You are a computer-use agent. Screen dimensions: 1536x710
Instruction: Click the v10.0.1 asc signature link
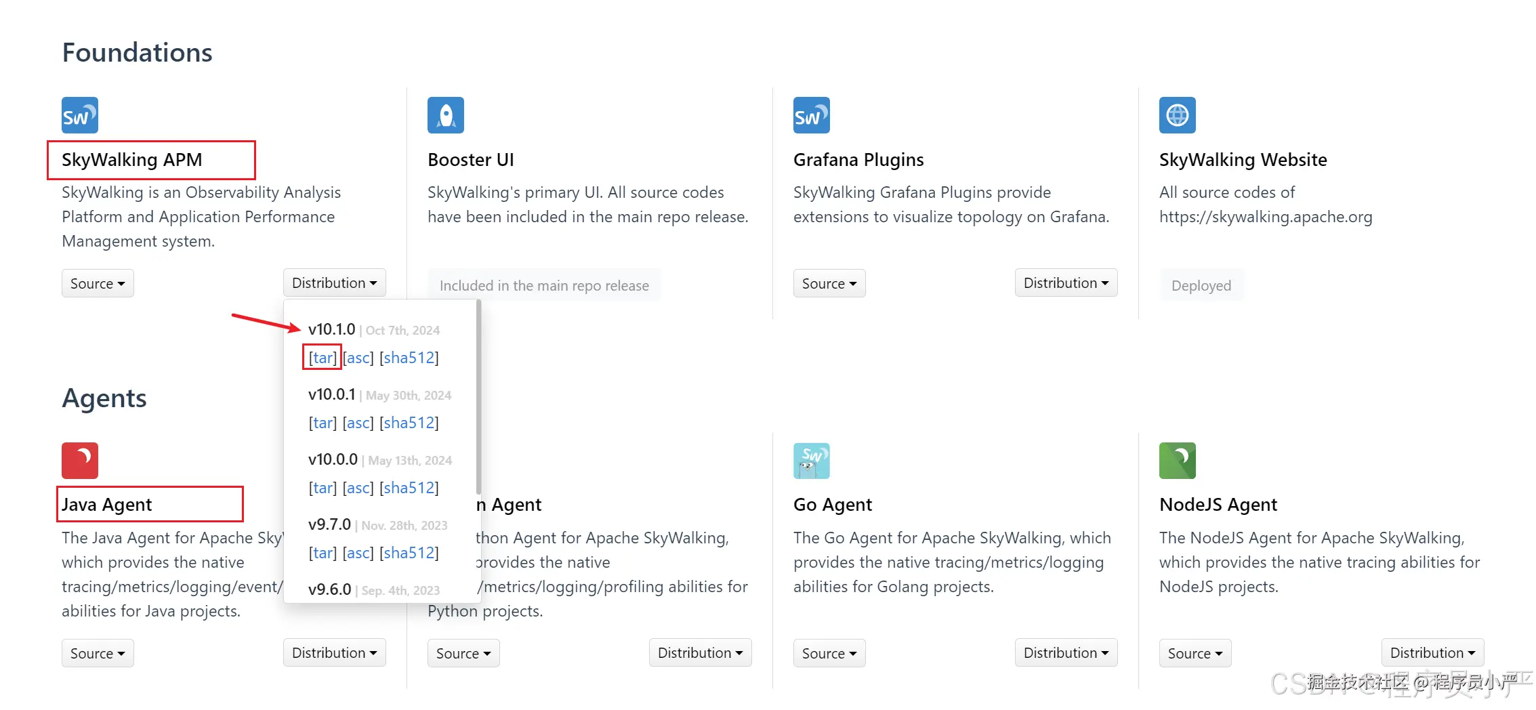(358, 423)
